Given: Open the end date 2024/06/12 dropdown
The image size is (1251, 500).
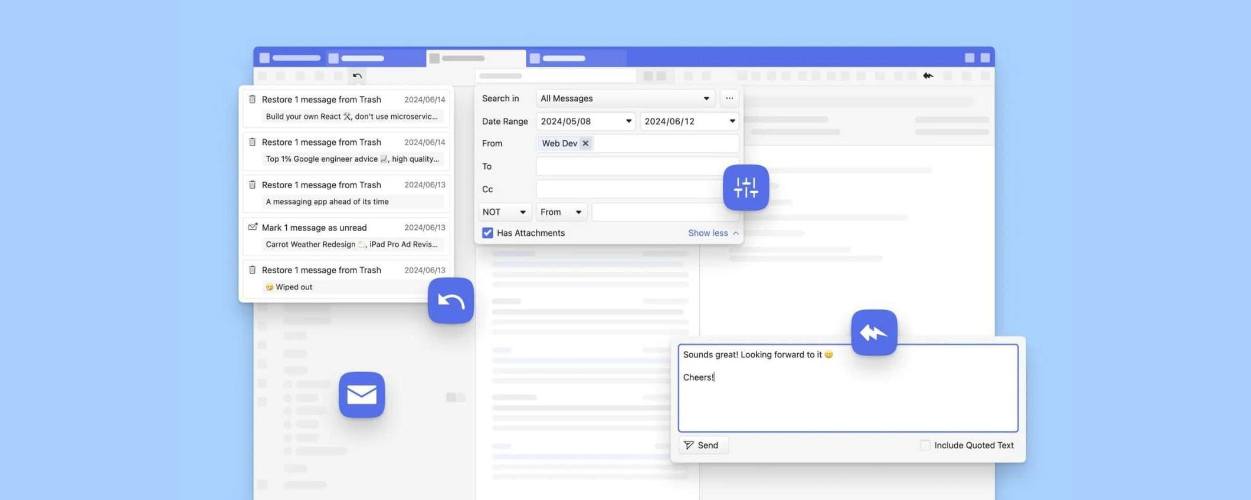Looking at the screenshot, I should tap(689, 121).
